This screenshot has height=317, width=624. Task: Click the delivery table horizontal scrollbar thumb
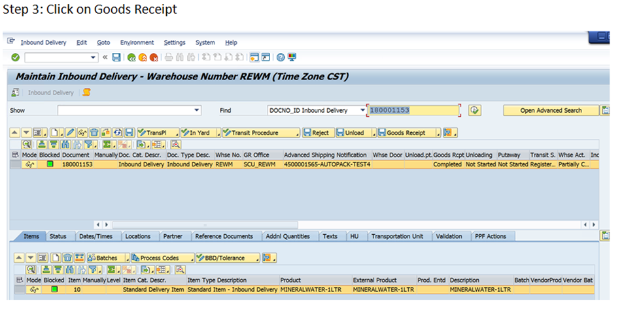[205, 224]
